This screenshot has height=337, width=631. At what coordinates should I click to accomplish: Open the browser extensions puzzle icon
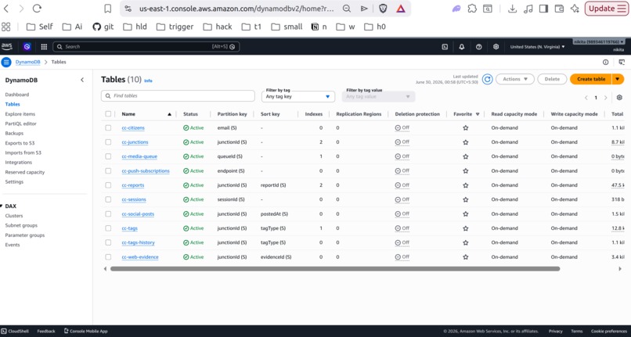472,9
